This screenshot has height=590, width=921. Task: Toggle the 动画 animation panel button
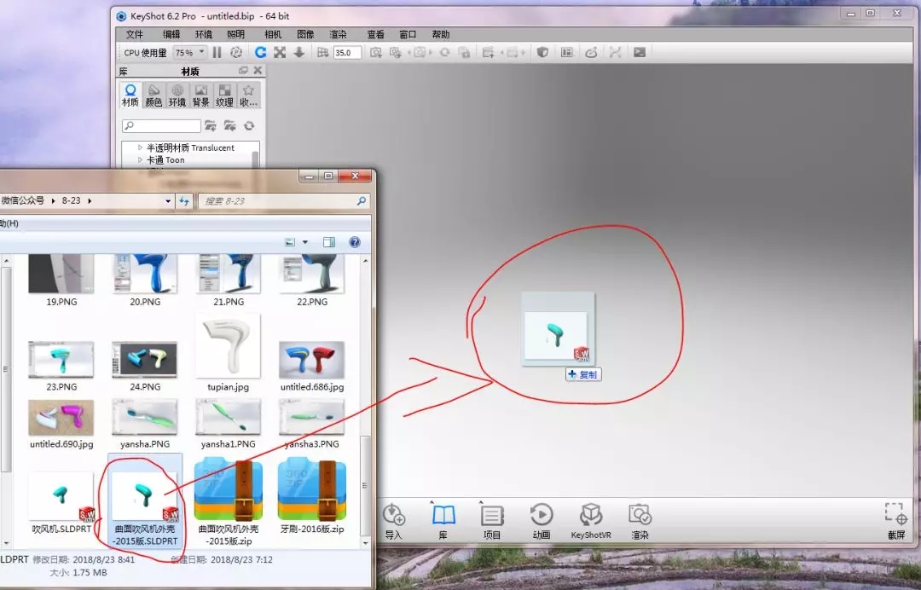[x=541, y=521]
